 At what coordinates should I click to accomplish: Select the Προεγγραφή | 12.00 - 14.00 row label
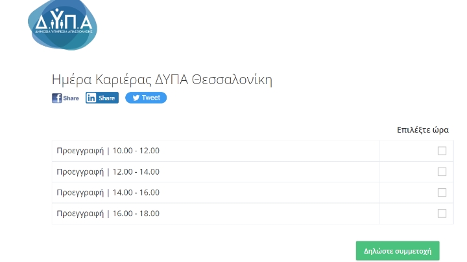pyautogui.click(x=108, y=171)
